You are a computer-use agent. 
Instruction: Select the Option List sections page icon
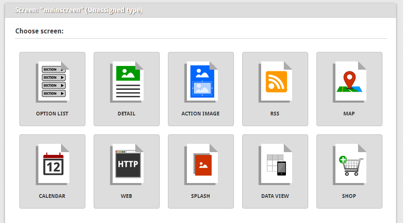52,82
